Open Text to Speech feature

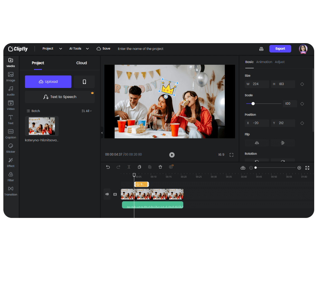coord(60,97)
